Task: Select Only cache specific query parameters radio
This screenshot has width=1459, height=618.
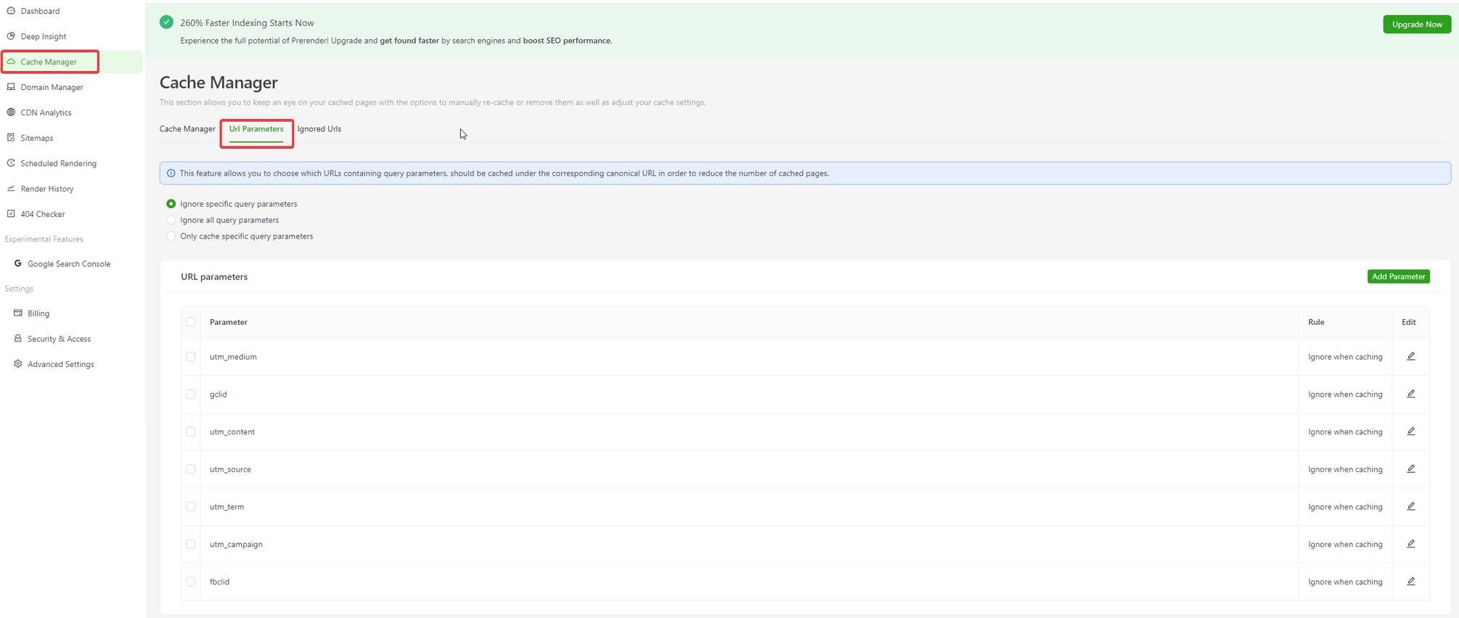Action: (171, 236)
